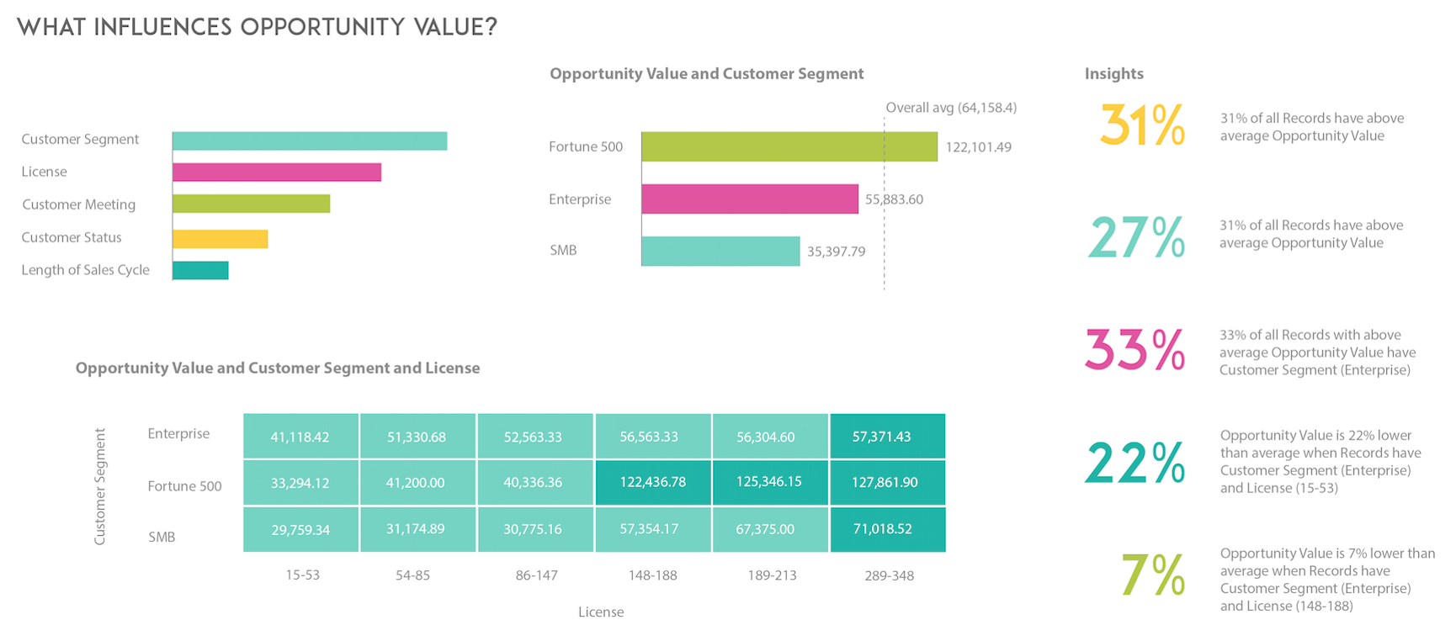Viewport: 1456px width, 636px height.
Task: Click the teal 22% insight figure
Action: [1135, 463]
